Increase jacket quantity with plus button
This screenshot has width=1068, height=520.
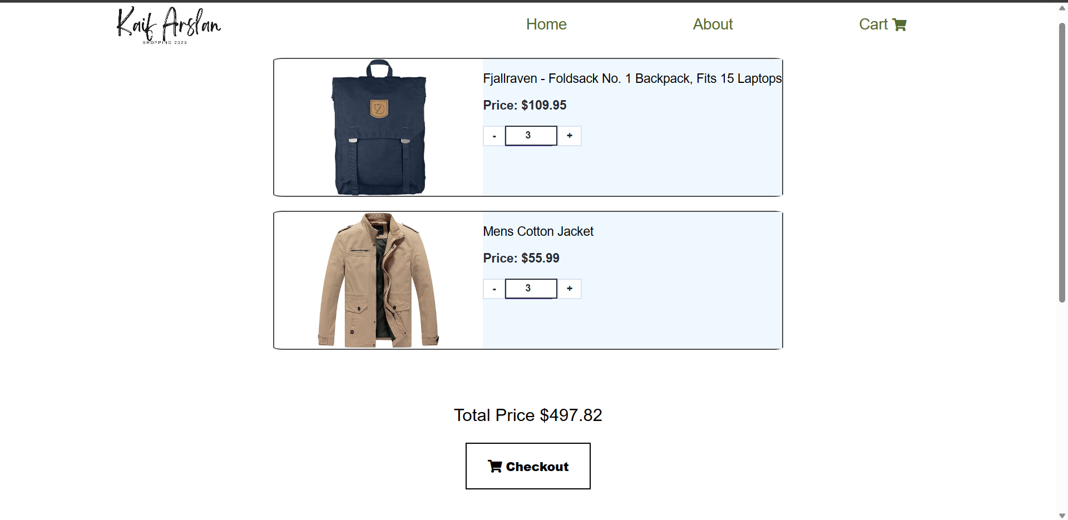[x=570, y=288]
